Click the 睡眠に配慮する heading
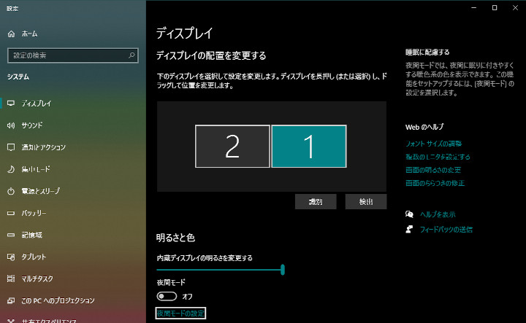The height and width of the screenshot is (323, 526). tap(427, 52)
